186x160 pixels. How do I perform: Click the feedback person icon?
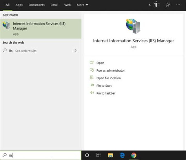pos(168,5)
